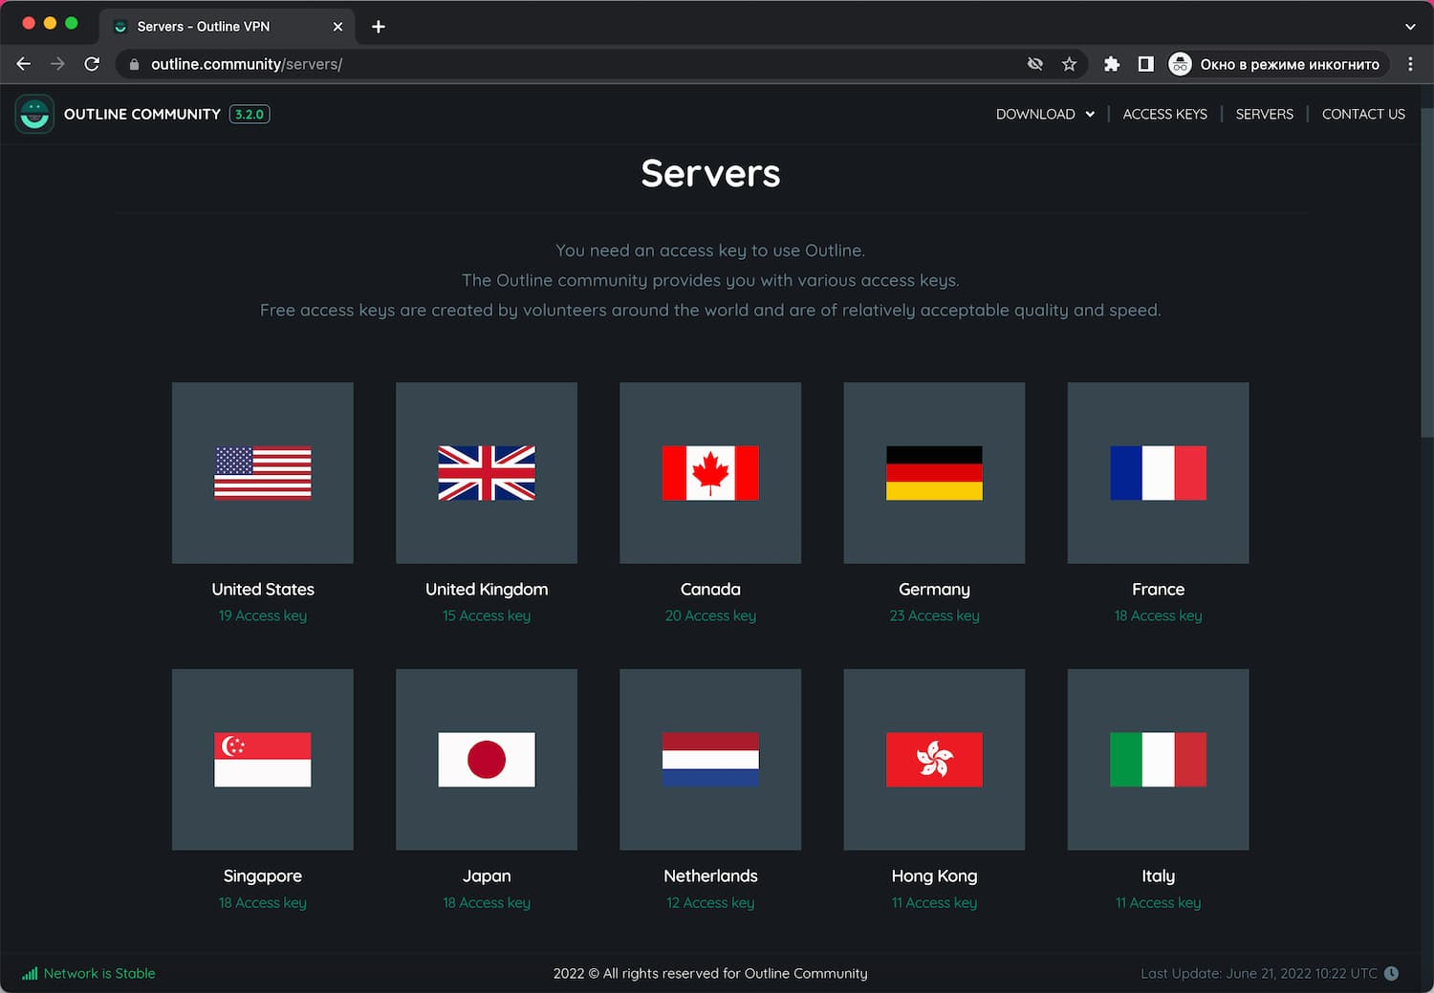Image resolution: width=1434 pixels, height=993 pixels.
Task: Click the copyright footer text
Action: [x=710, y=974]
